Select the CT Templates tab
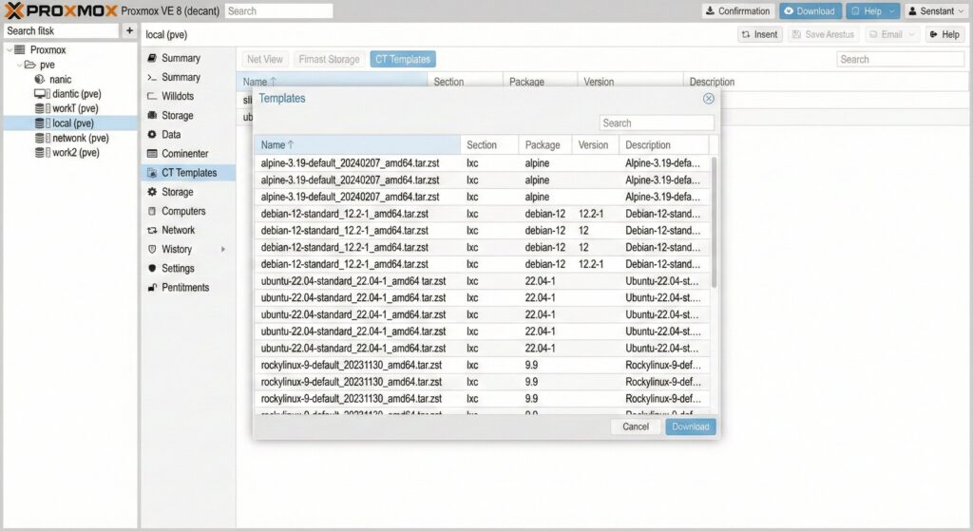The width and height of the screenshot is (973, 531). coord(403,60)
